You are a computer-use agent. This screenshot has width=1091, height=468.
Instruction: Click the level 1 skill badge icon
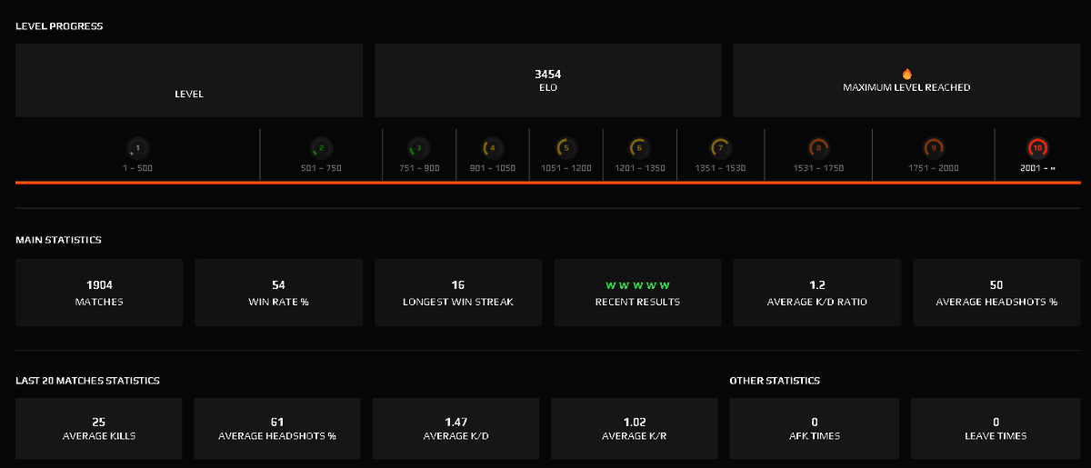(x=137, y=147)
